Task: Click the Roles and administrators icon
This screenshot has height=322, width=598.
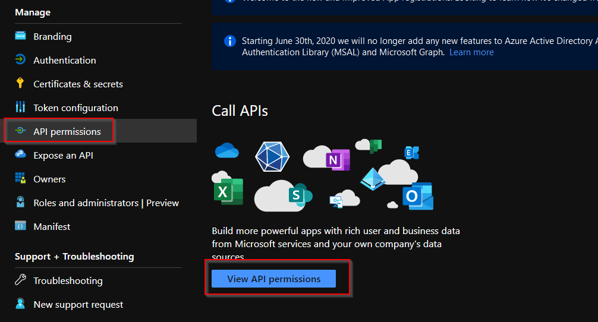Action: (21, 203)
